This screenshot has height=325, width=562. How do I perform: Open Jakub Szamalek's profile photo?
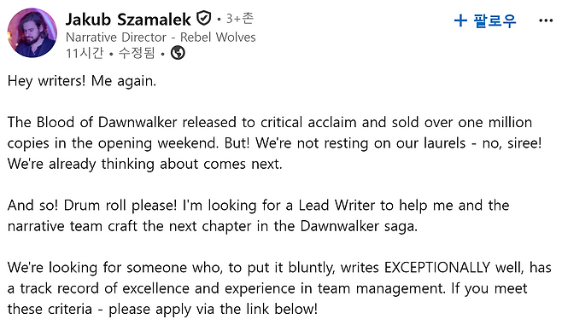(x=32, y=32)
